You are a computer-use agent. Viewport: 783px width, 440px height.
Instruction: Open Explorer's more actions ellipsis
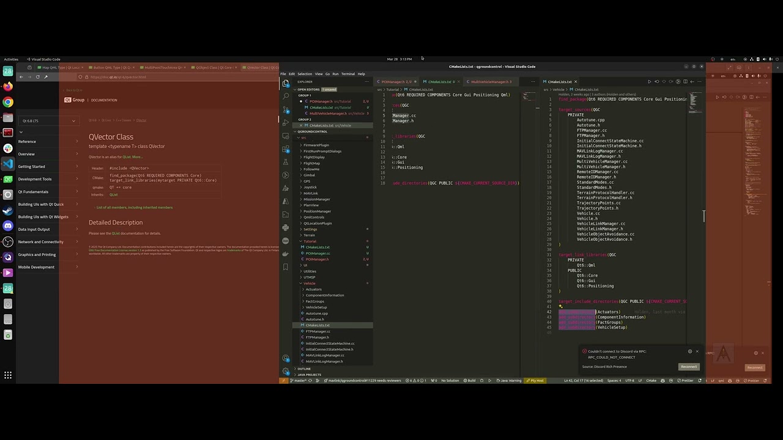click(x=368, y=82)
